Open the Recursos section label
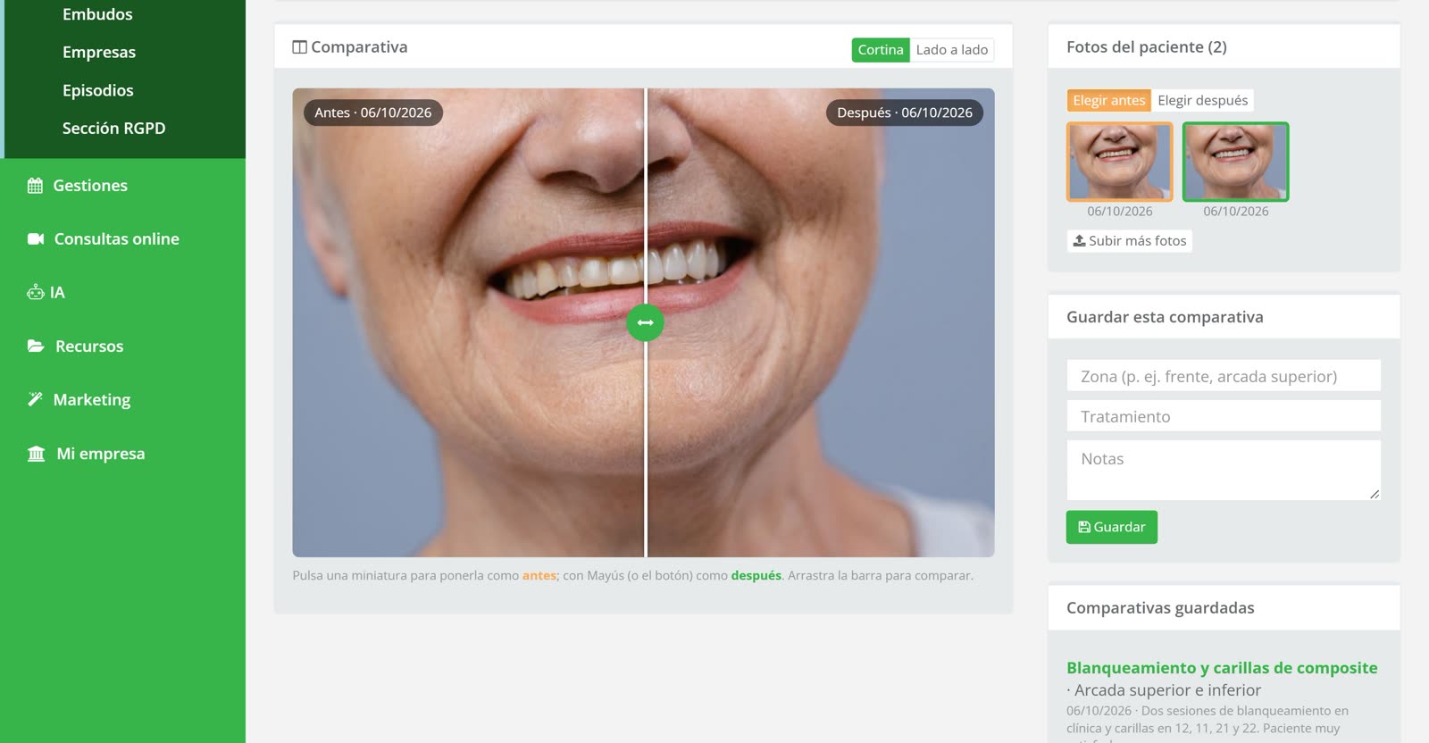 [x=89, y=346]
